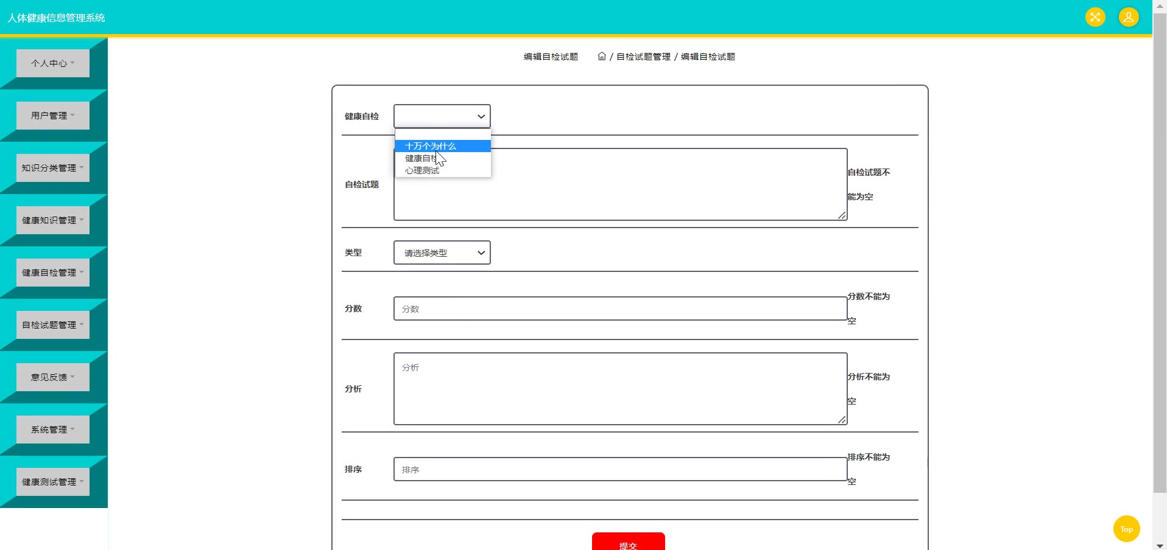The height and width of the screenshot is (550, 1167).
Task: Click the 类型 field label
Action: coord(353,252)
